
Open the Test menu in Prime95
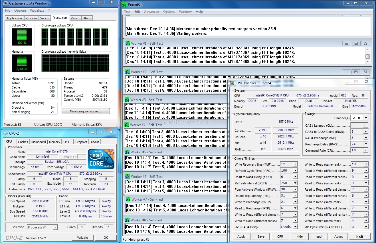[x=127, y=12]
